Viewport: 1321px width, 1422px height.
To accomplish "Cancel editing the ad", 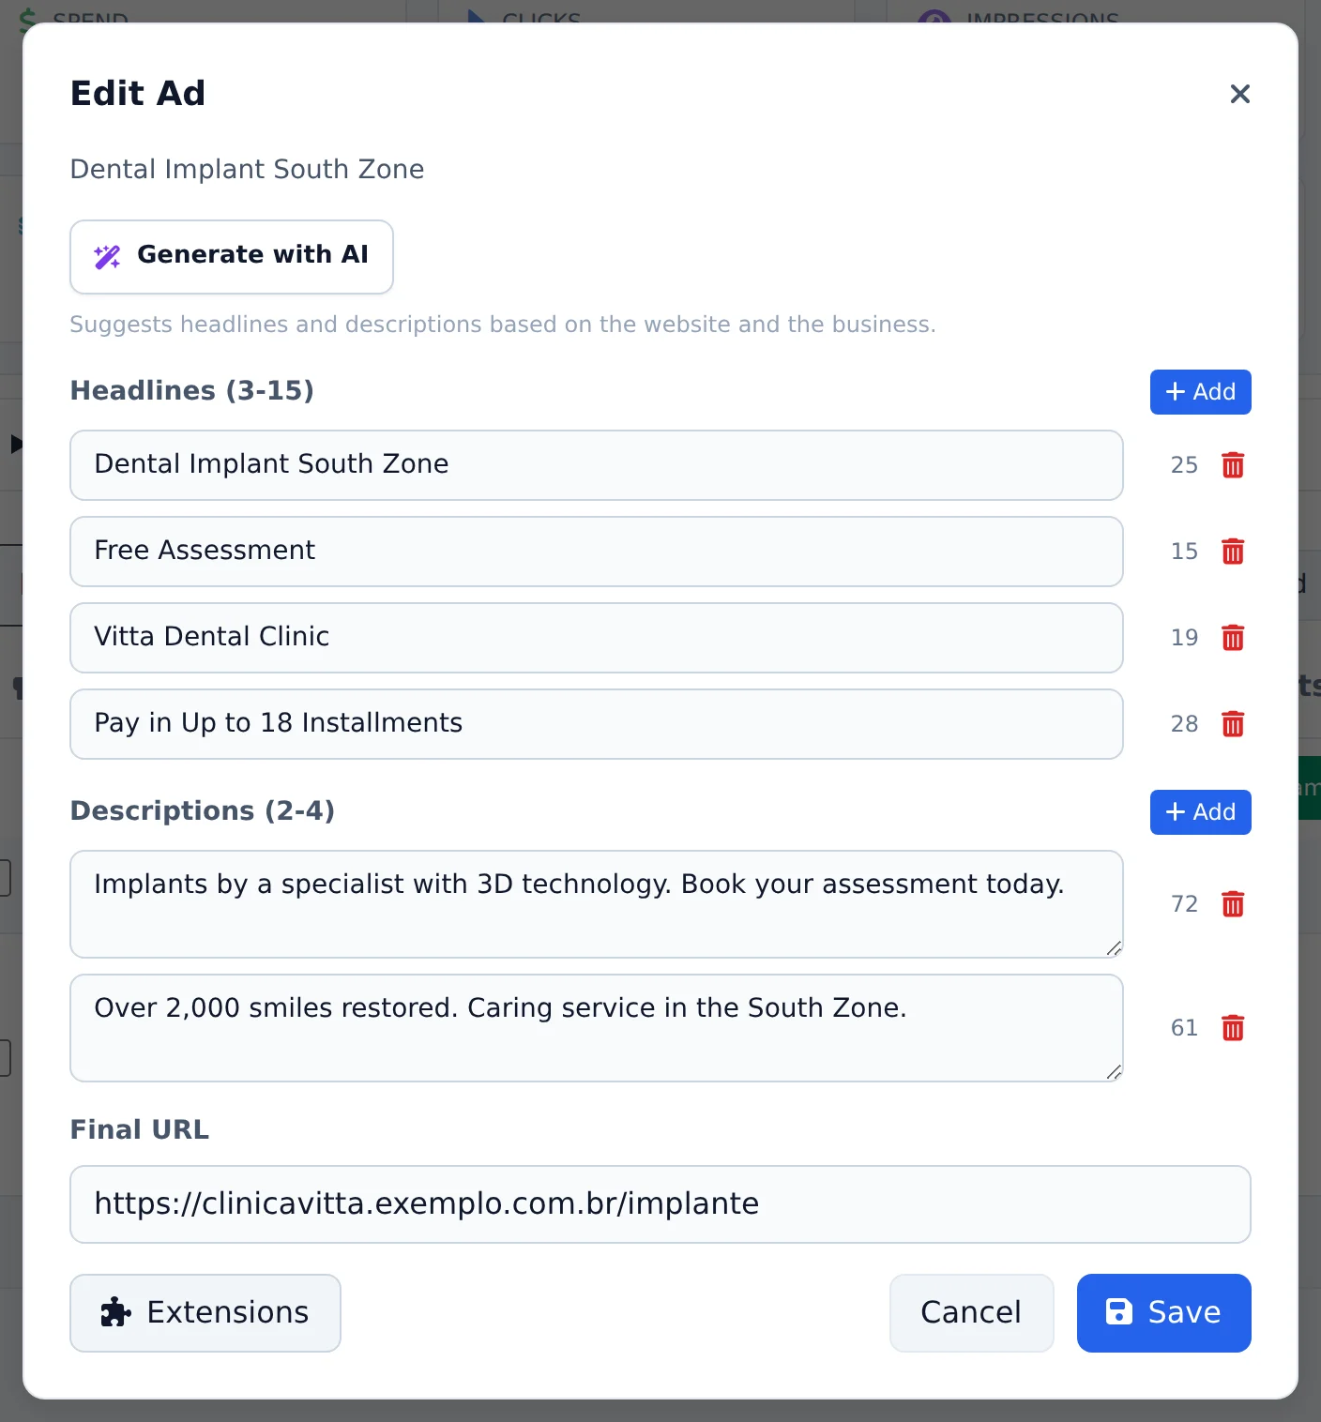I will coord(972,1313).
